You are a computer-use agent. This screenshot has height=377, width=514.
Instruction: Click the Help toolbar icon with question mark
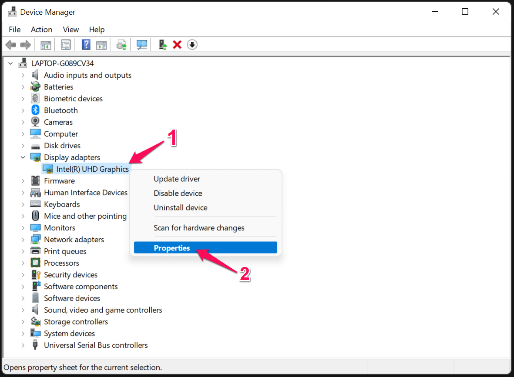click(86, 45)
